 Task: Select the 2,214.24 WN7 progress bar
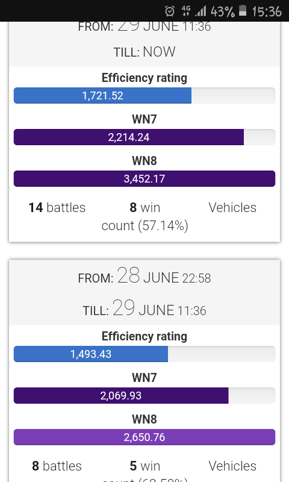tap(144, 137)
